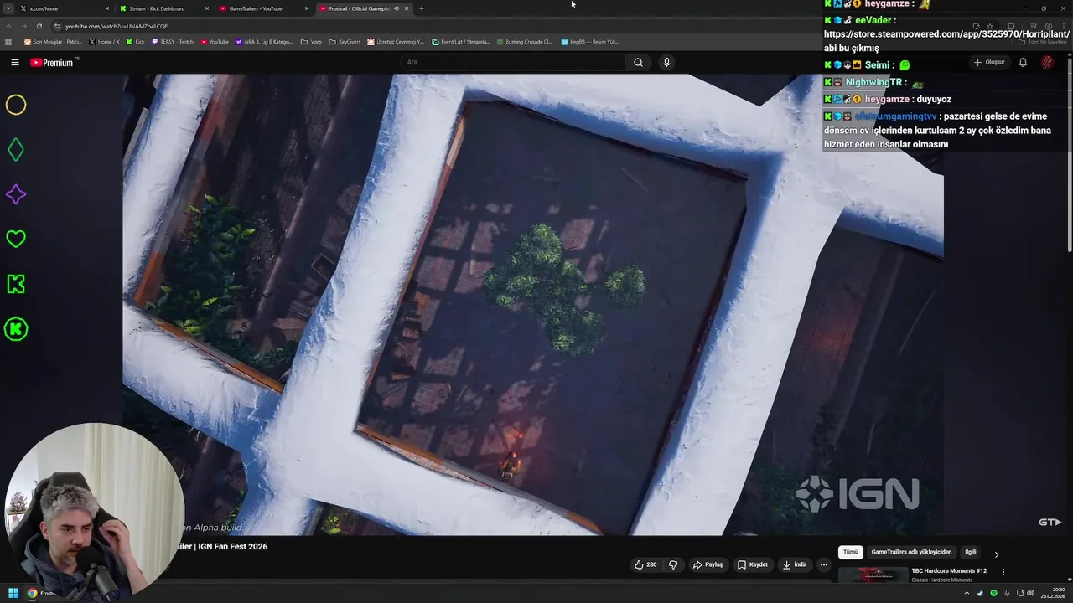Click the Kaydet save button
Screen dimensions: 1073x603
click(x=752, y=564)
